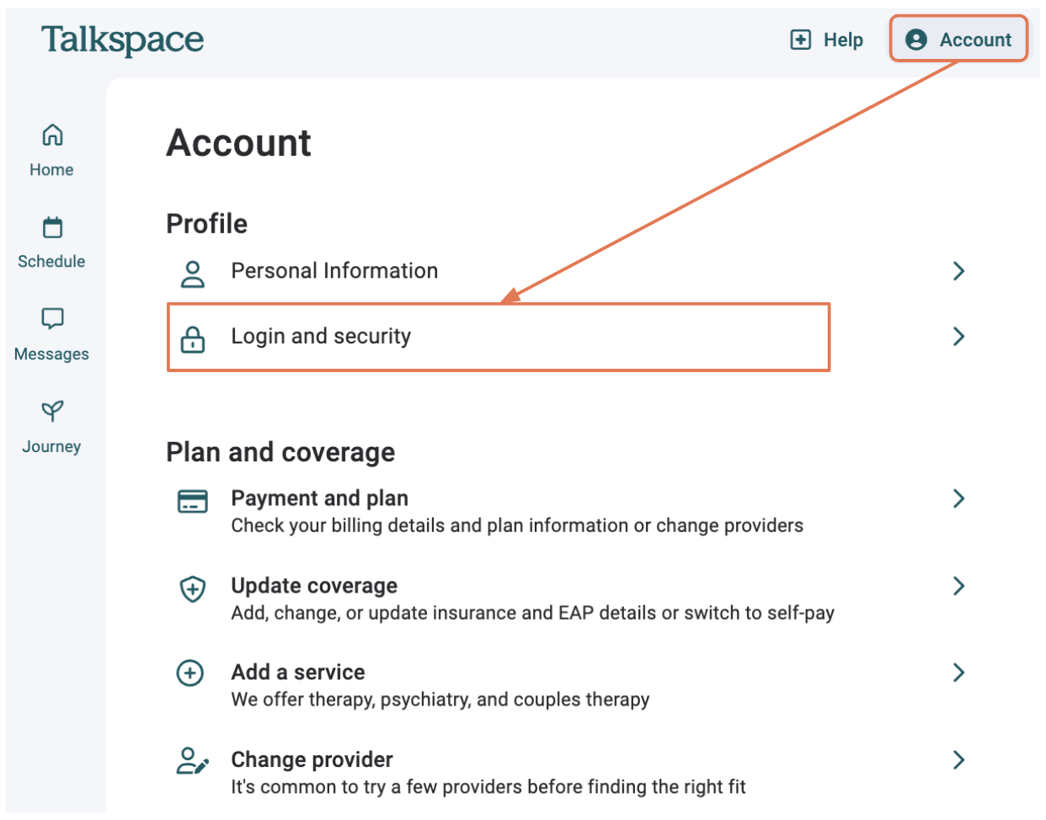This screenshot has height=820, width=1046.
Task: Click the chevron next to Add a service
Action: pos(958,672)
